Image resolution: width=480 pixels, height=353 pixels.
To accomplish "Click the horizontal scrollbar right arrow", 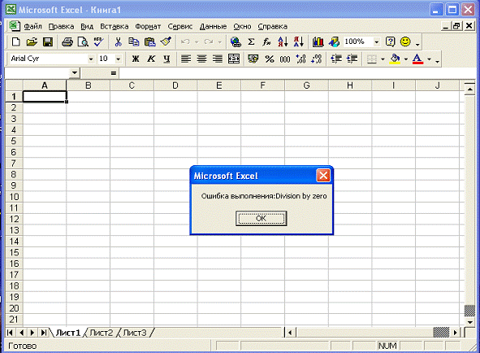I will click(455, 333).
